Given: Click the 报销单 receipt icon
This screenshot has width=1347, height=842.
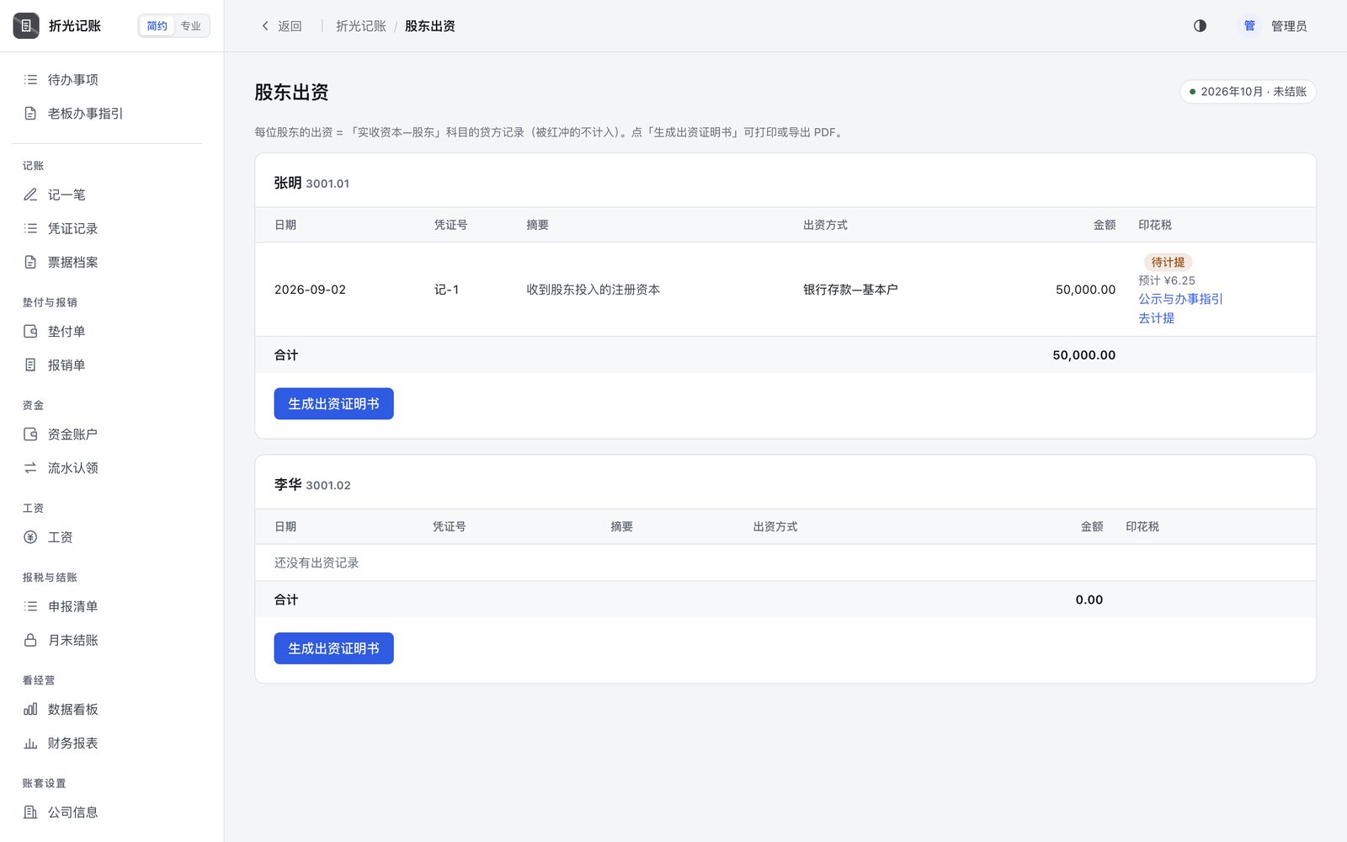Looking at the screenshot, I should coord(31,365).
